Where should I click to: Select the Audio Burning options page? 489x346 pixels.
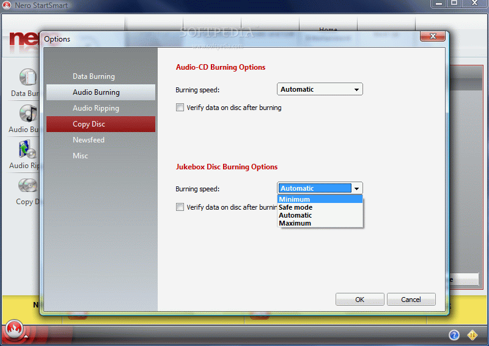click(x=101, y=92)
